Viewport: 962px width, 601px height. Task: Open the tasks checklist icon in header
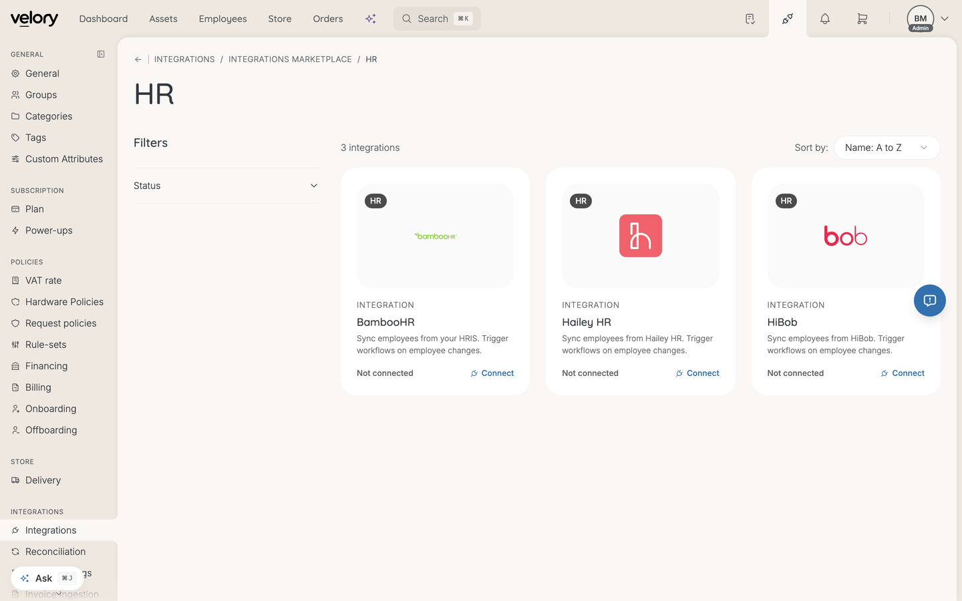pos(750,19)
